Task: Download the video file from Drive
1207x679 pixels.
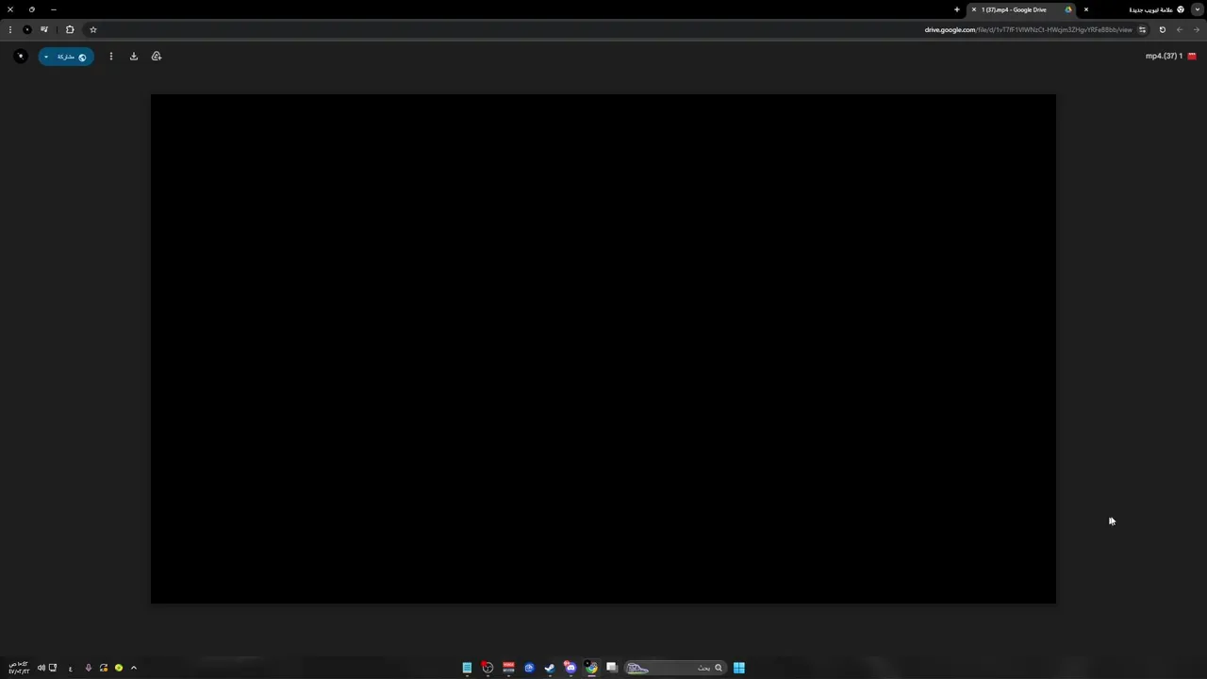Action: coord(134,57)
